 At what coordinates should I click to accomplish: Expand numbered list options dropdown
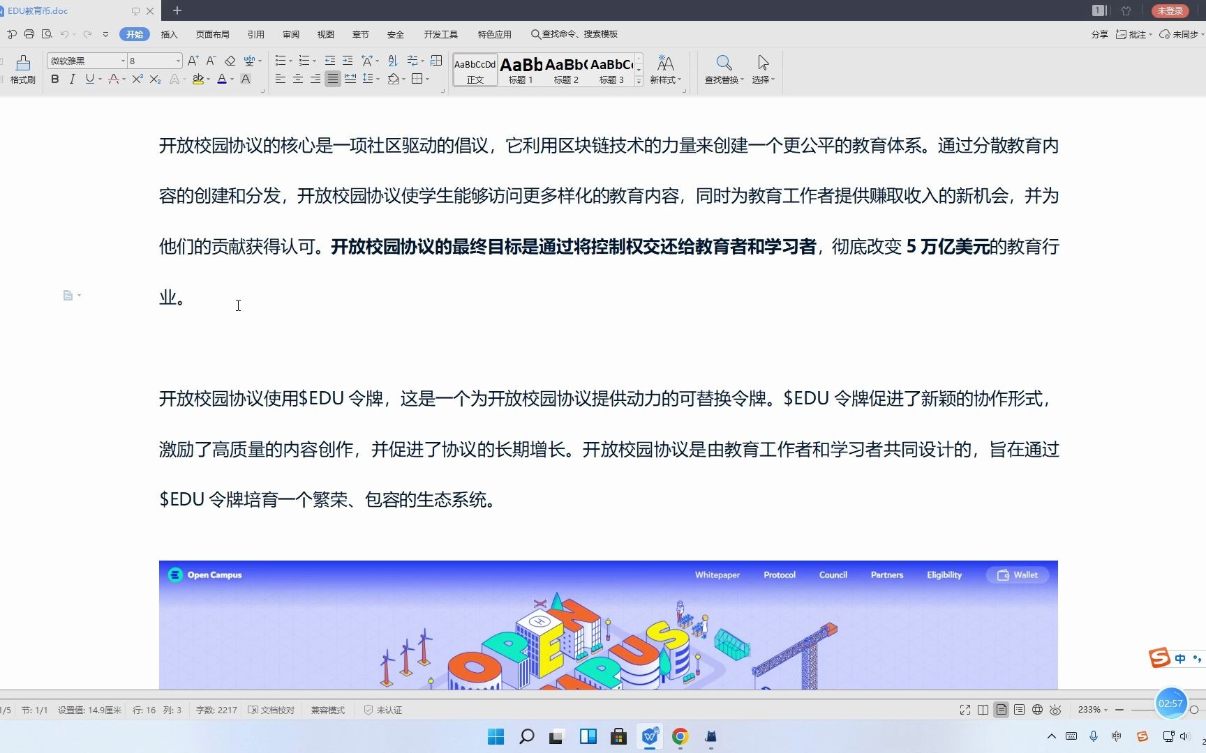[314, 61]
